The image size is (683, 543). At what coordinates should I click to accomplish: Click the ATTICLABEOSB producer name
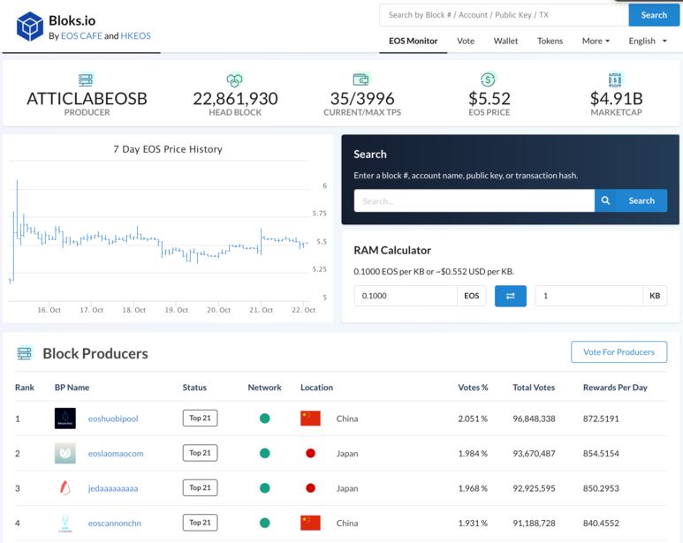click(x=87, y=99)
